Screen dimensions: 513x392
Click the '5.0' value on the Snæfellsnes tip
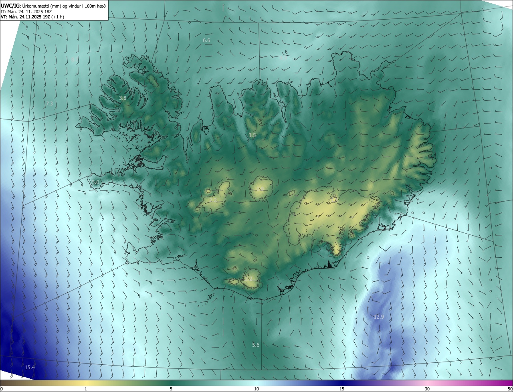pos(95,182)
